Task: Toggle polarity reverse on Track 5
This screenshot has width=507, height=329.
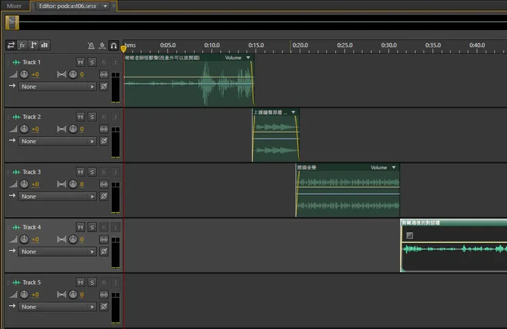Action: tap(103, 306)
